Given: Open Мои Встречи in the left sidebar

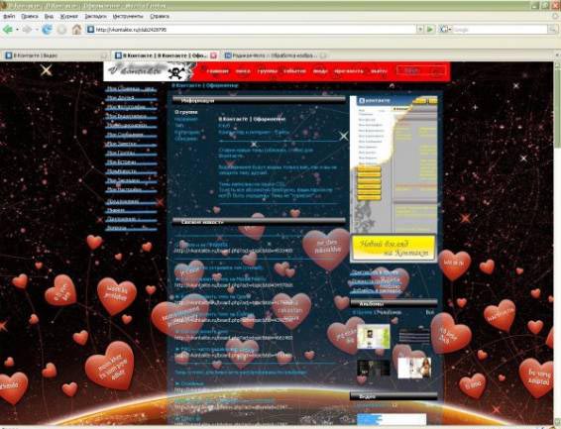Looking at the screenshot, I should click(x=131, y=162).
